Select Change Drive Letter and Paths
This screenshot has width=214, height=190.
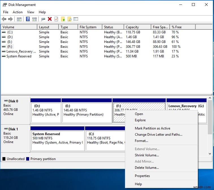[x=159, y=135]
